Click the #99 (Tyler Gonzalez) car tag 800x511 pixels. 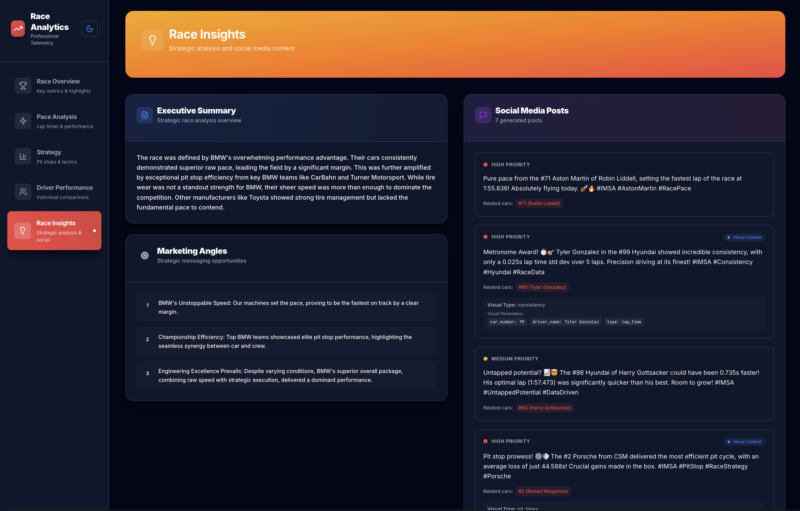click(542, 287)
